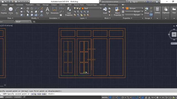This screenshot has width=177, height=99.
Task: Switch to the Parametric ribbon tab
Action: [x=30, y=5]
